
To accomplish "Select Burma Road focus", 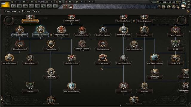I will 144,35.
